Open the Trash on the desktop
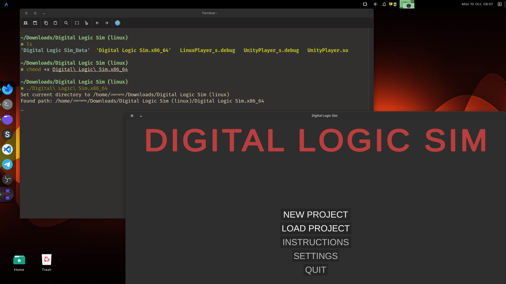The width and height of the screenshot is (506, 284). pos(46,260)
